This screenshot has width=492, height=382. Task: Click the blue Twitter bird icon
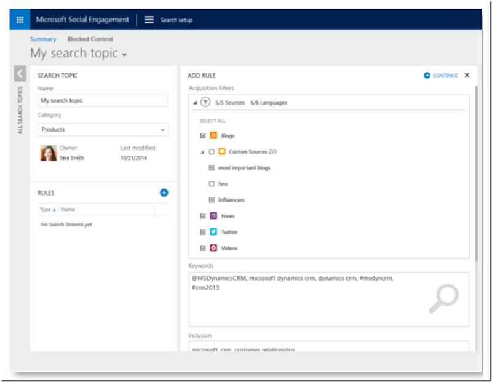[x=213, y=232]
